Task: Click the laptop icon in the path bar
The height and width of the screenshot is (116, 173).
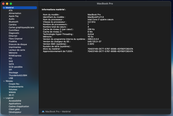Action: click(x=43, y=112)
